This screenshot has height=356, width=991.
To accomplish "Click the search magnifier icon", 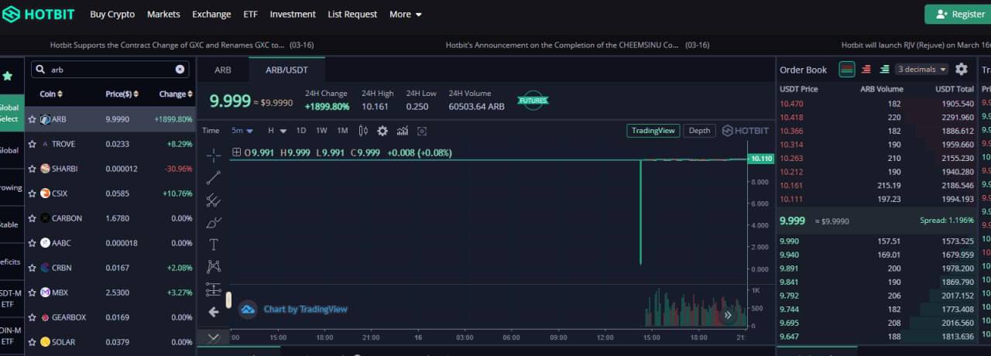I will tap(40, 69).
